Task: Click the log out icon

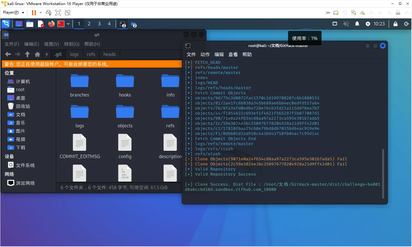Action: tap(406, 24)
